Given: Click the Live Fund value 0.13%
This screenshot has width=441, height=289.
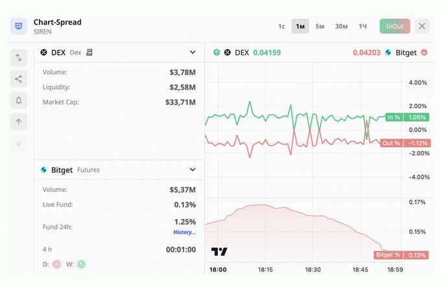Looking at the screenshot, I should (185, 205).
